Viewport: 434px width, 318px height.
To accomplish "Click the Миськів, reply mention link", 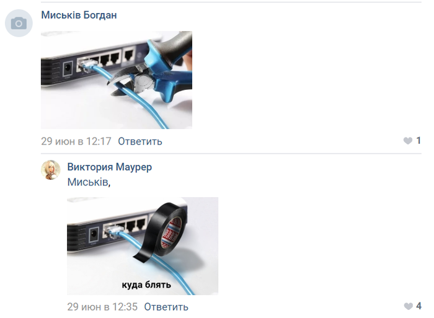I will (x=89, y=182).
